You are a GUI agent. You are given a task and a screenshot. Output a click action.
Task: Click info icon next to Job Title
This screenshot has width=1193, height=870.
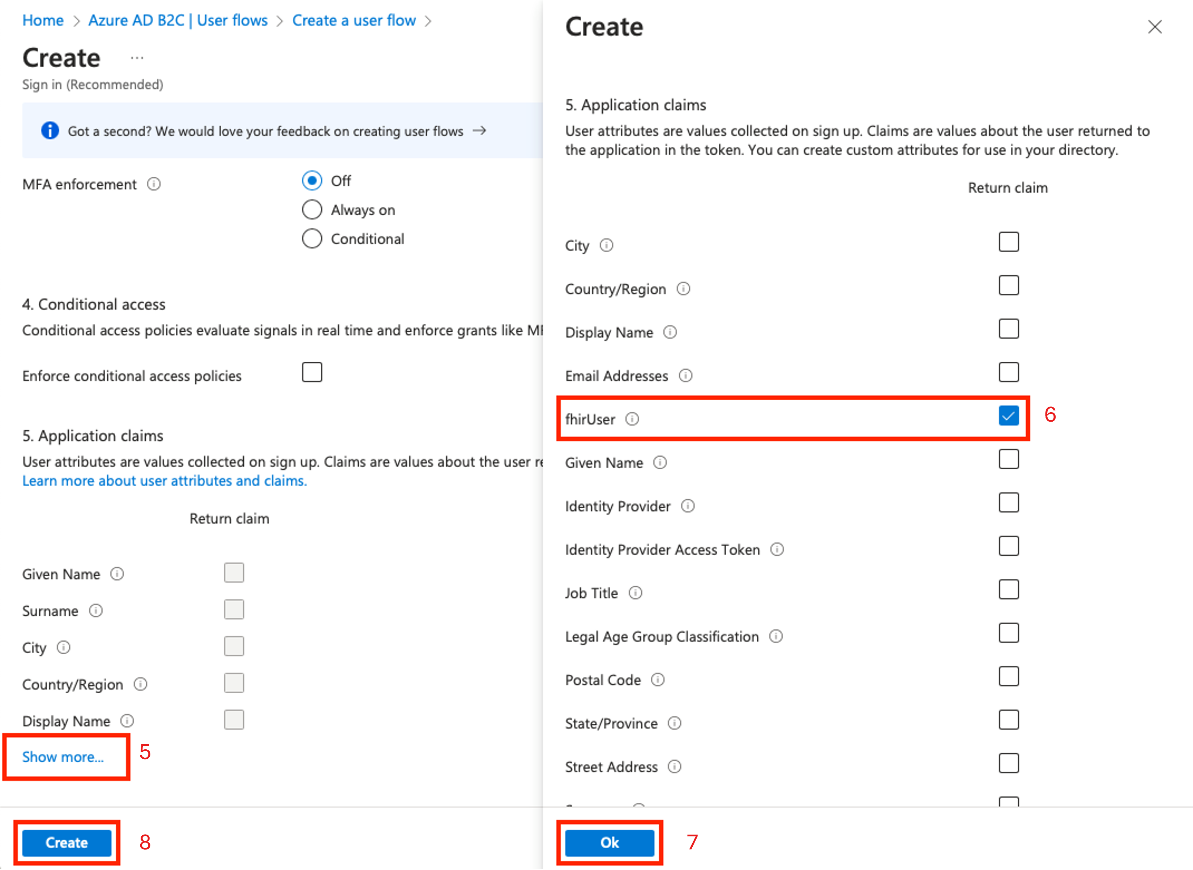click(636, 593)
